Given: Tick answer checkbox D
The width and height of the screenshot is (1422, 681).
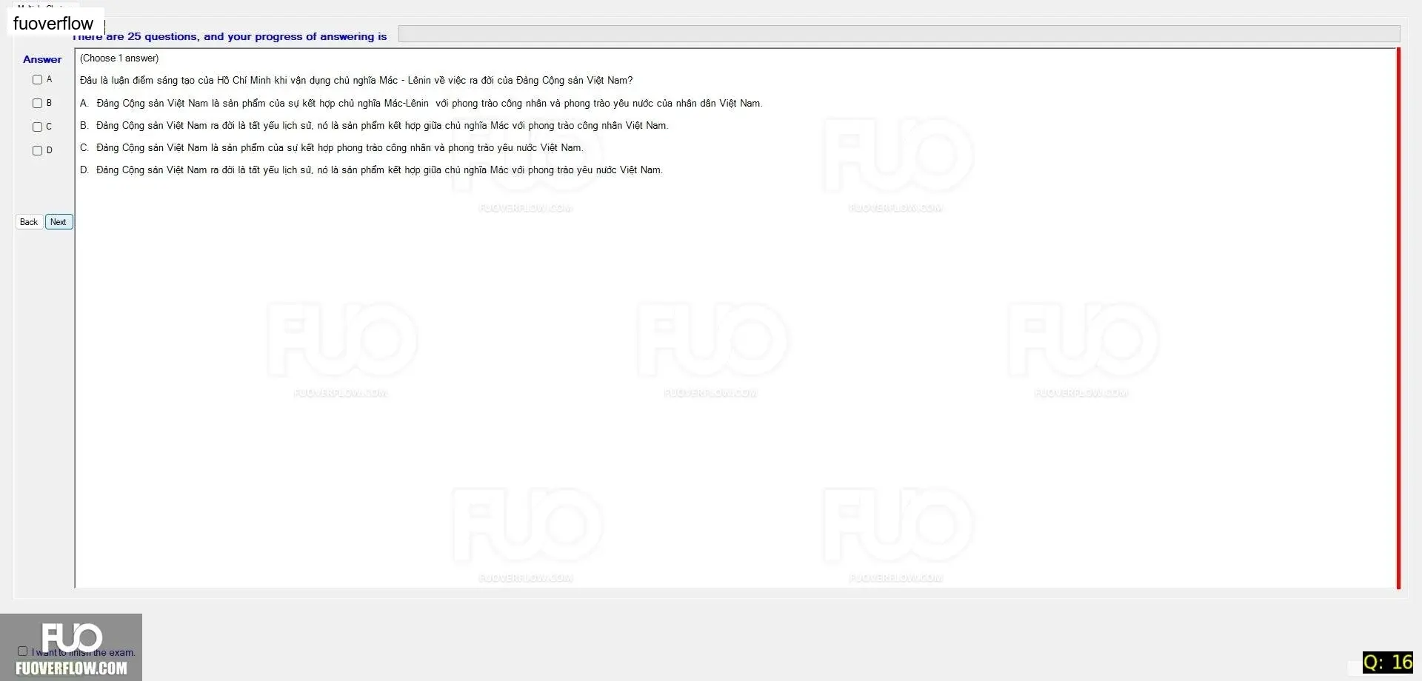Looking at the screenshot, I should 37,150.
